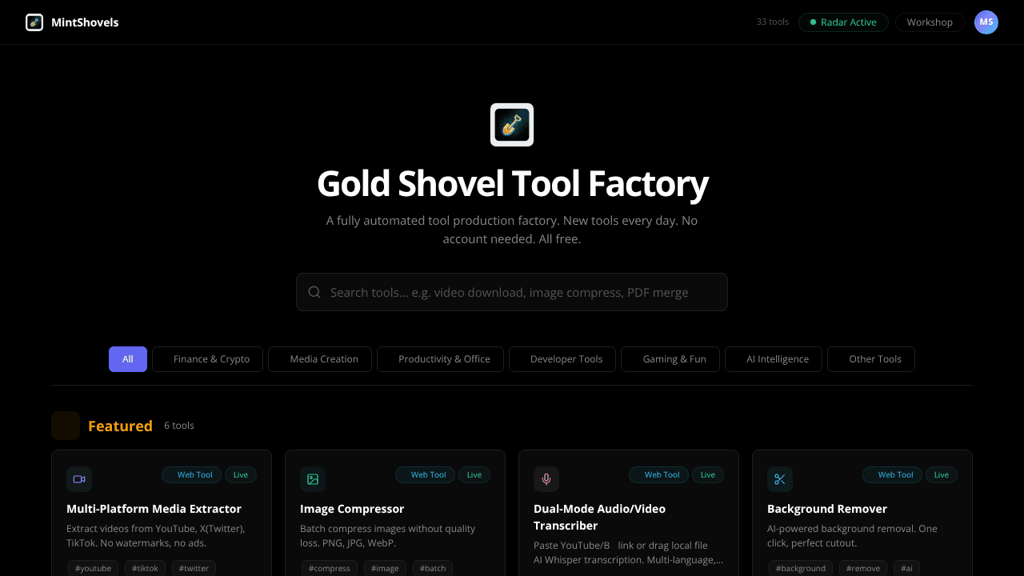Select the AI Intelligence tab
This screenshot has width=1024, height=576.
pos(774,359)
